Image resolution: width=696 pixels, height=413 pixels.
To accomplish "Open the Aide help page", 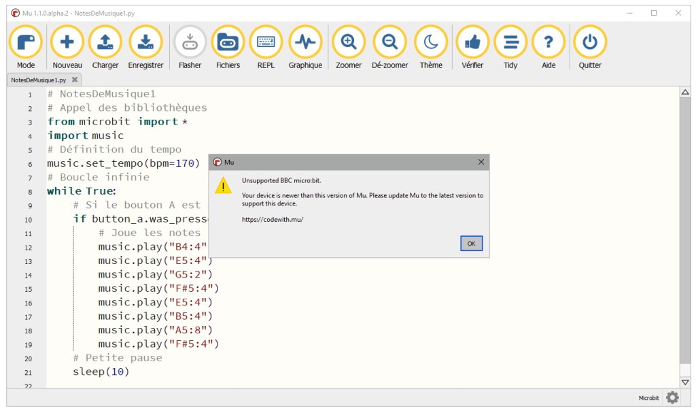I will [x=549, y=43].
